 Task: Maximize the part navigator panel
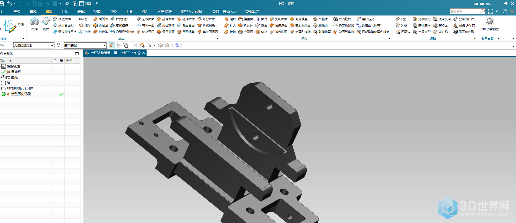click(77, 54)
